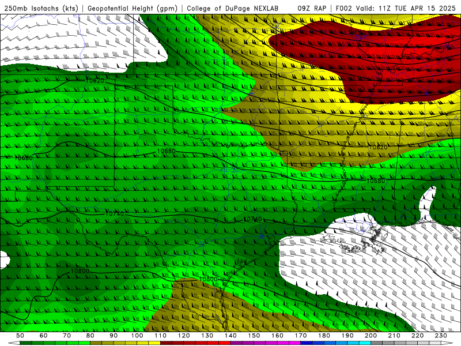Image resolution: width=461 pixels, height=346 pixels.
Task: Click the 130 value on the color scale
Action: pyautogui.click(x=207, y=336)
